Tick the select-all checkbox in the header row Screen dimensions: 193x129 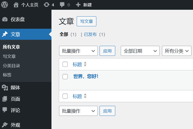click(65, 64)
